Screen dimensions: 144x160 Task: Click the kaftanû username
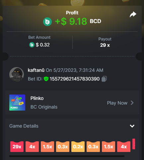tap(36, 70)
